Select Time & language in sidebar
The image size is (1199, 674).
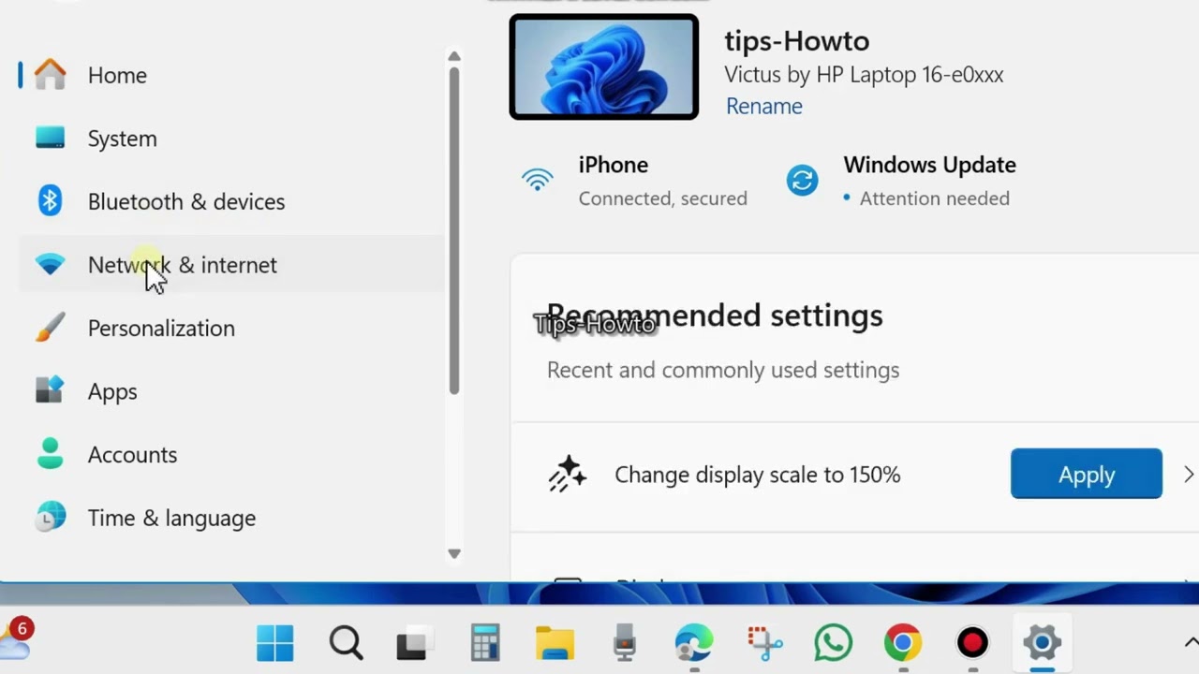[x=229, y=518]
